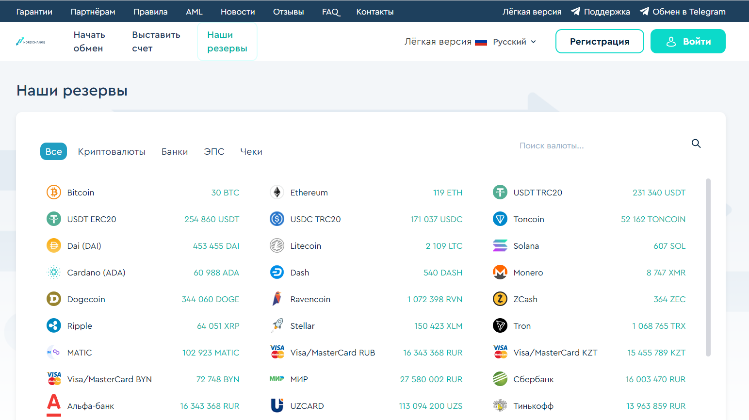Click the Litecoin icon

click(277, 246)
